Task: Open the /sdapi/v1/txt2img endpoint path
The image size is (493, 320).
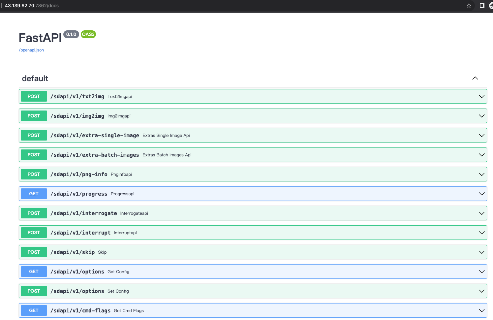Action: [77, 96]
